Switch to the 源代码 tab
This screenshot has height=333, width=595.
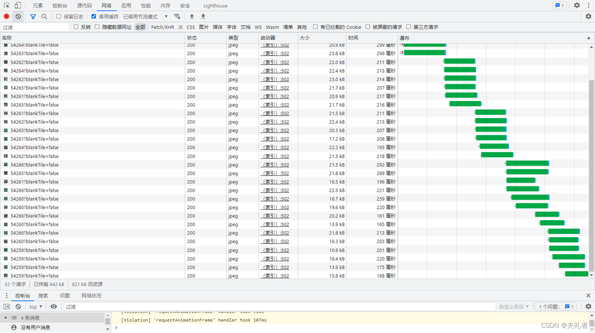click(84, 6)
